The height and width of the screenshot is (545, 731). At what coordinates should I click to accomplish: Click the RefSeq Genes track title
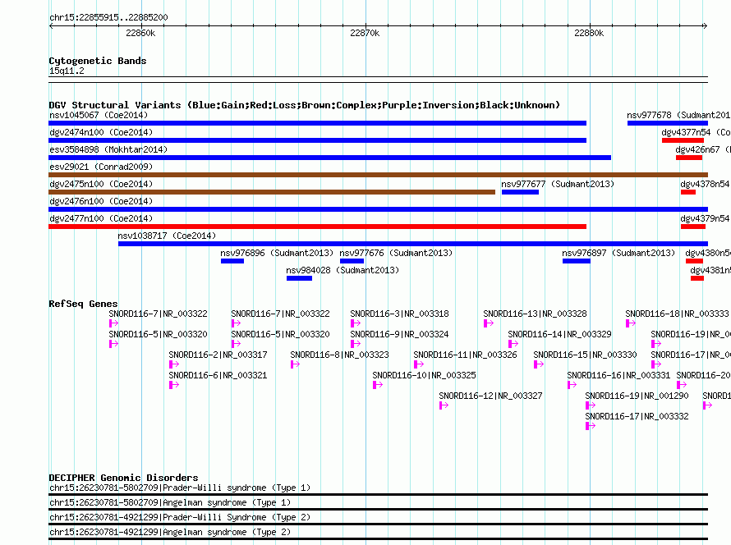83,304
